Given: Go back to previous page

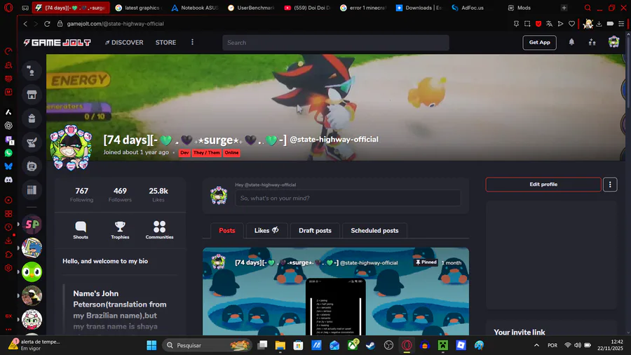Looking at the screenshot, I should click(25, 24).
